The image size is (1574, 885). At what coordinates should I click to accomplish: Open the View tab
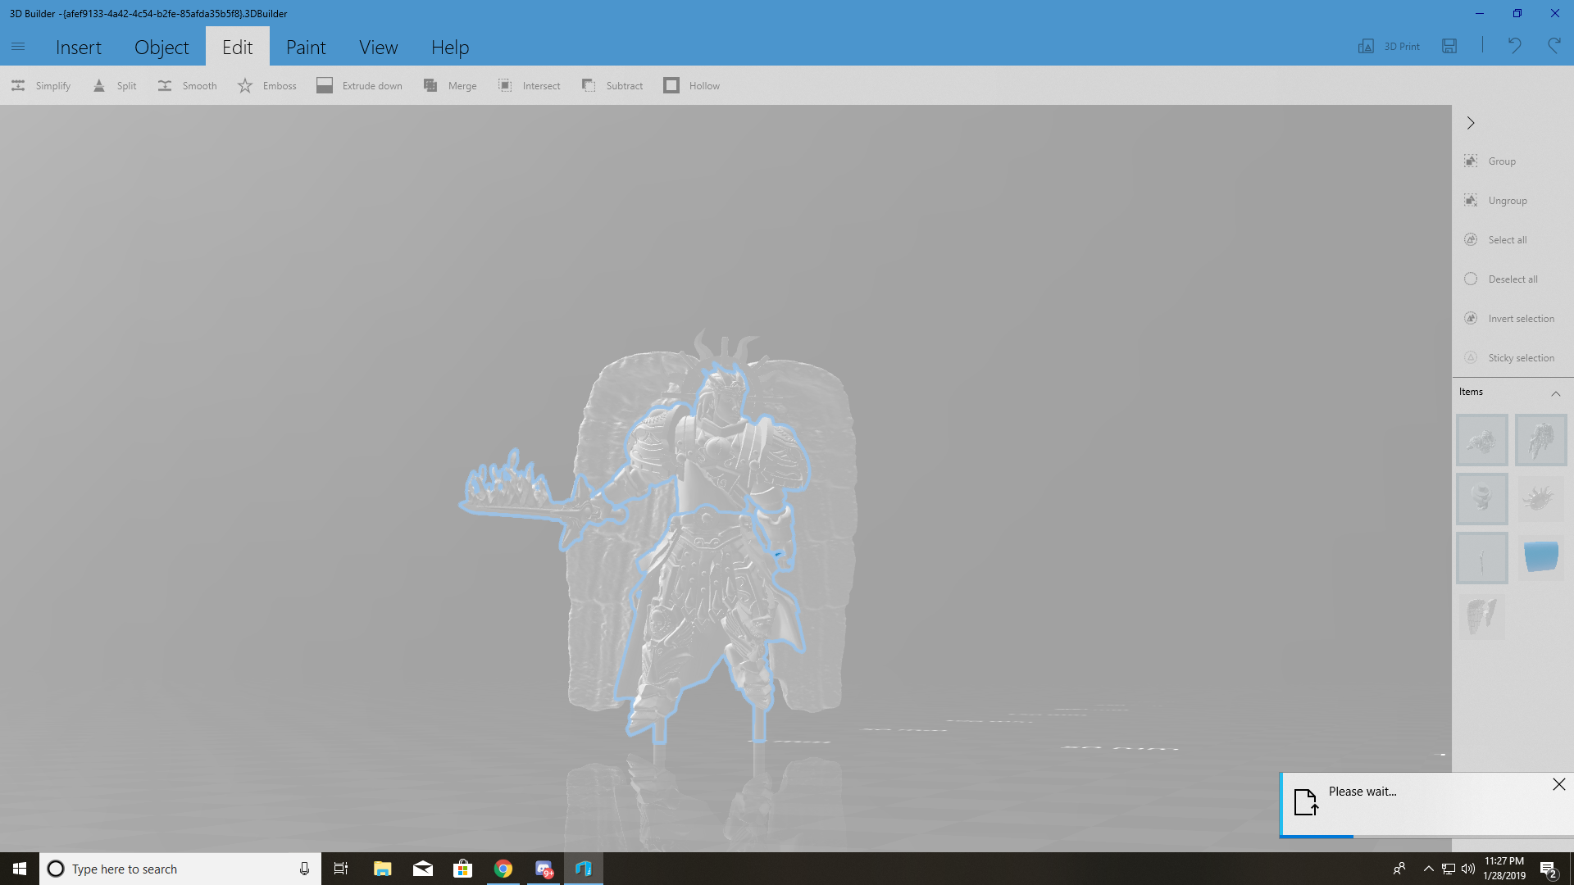tap(378, 47)
